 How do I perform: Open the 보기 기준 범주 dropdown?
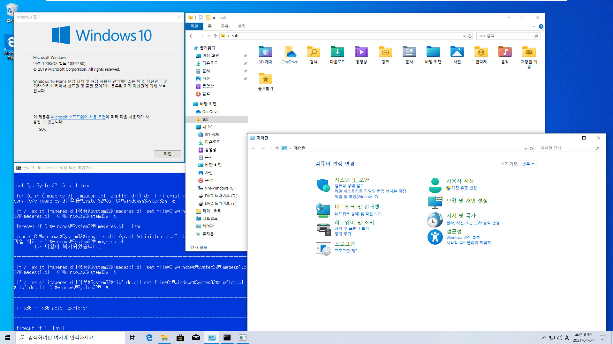[x=528, y=164]
